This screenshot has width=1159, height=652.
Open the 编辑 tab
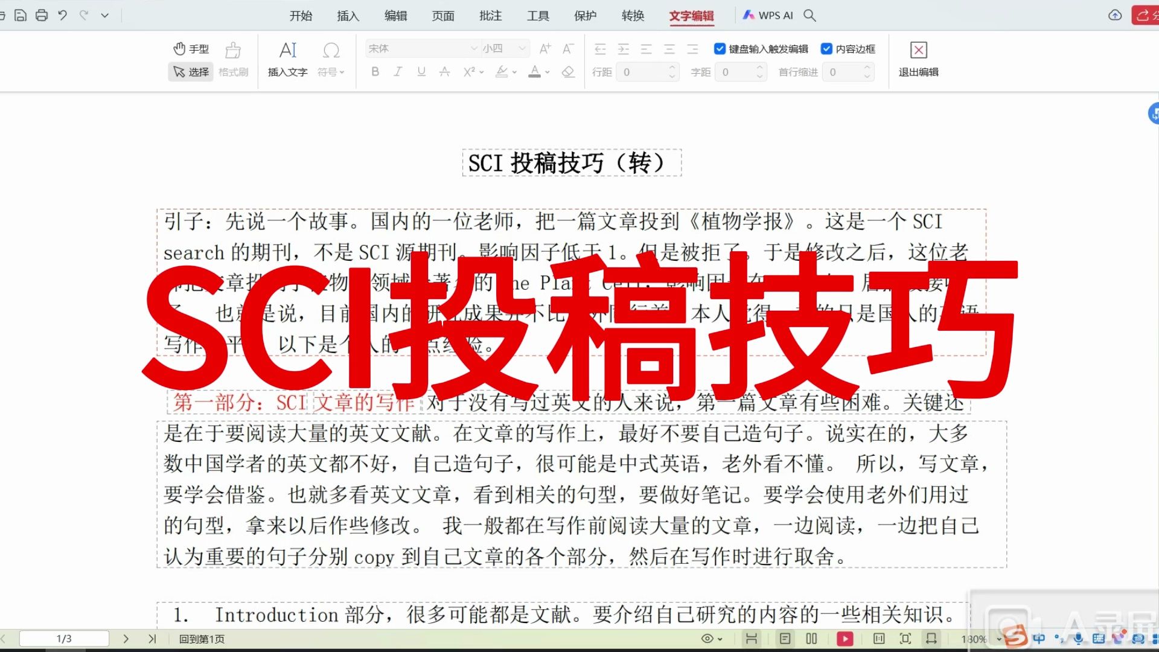pos(396,16)
